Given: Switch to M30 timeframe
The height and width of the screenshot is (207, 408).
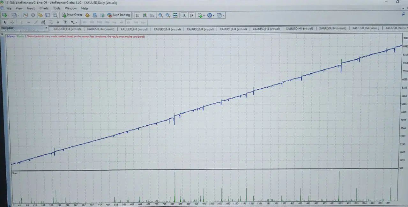Looking at the screenshot, I should coord(107,22).
